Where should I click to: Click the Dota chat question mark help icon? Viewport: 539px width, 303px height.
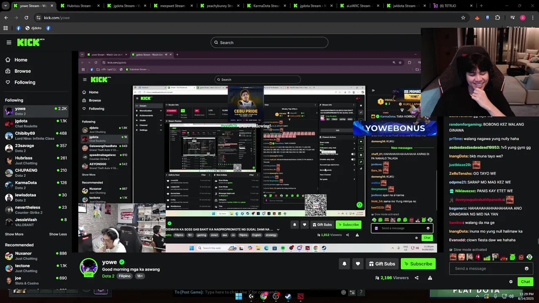[x=361, y=292]
